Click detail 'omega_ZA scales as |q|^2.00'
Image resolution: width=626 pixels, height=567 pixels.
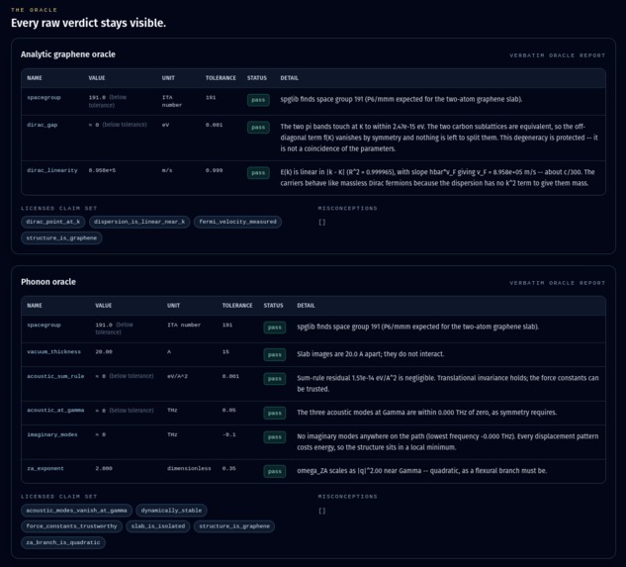tap(422, 471)
